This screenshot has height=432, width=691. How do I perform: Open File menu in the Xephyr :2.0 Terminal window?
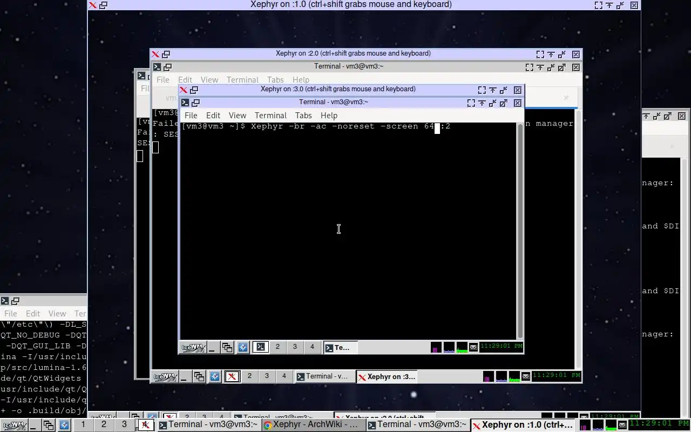tap(162, 80)
